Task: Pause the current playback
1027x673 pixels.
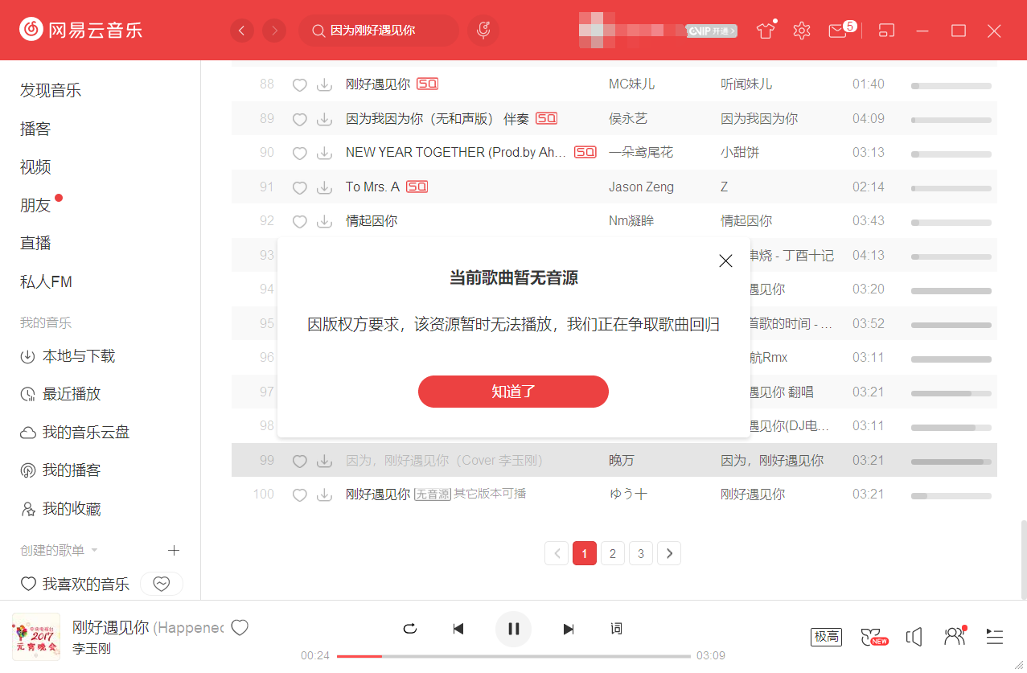Action: (513, 629)
